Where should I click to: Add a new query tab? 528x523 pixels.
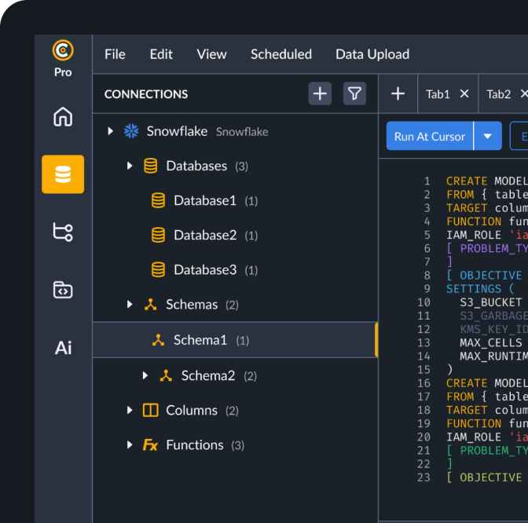(398, 94)
